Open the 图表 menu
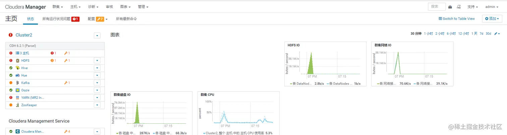The width and height of the screenshot is (507, 135). point(125,7)
